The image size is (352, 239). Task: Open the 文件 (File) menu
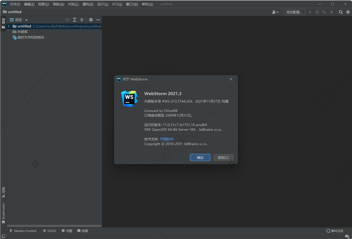15,4
